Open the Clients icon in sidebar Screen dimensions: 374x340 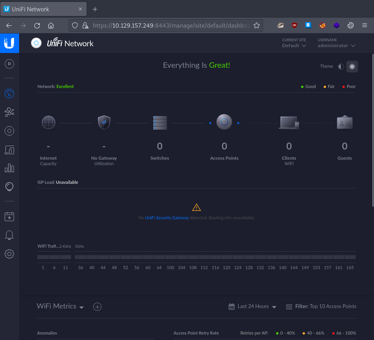[x=9, y=150]
